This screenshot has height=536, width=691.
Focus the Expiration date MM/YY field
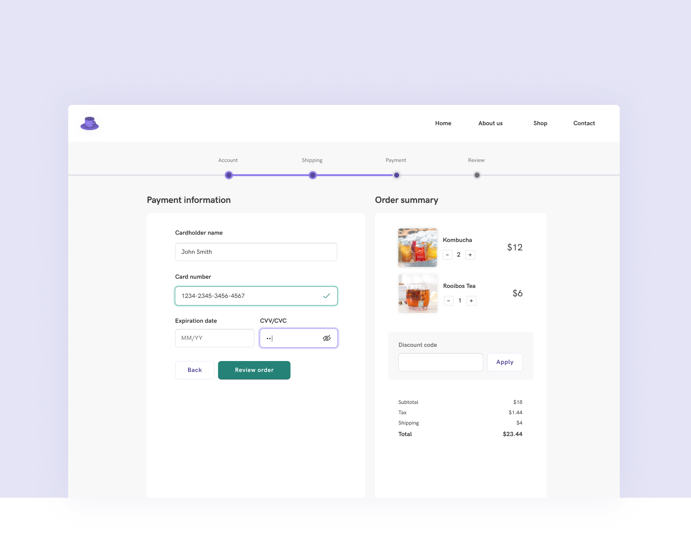pyautogui.click(x=215, y=338)
